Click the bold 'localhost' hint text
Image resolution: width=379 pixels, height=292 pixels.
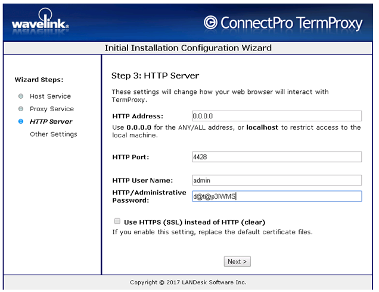(262, 127)
